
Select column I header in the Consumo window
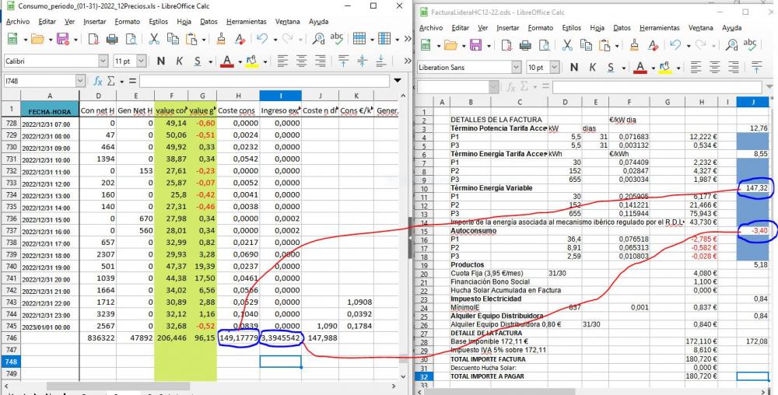(280, 96)
